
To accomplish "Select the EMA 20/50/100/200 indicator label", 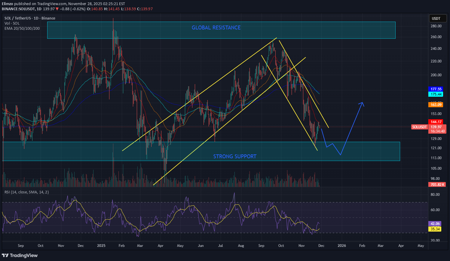I will (x=22, y=29).
